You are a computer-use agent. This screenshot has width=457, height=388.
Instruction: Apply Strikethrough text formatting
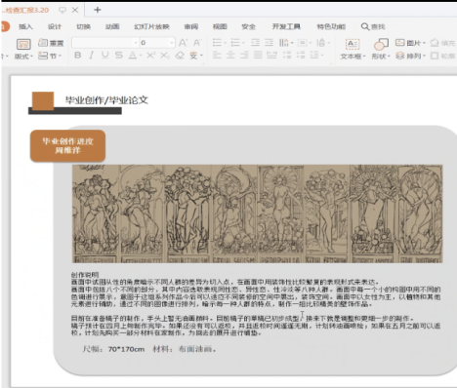click(x=119, y=56)
